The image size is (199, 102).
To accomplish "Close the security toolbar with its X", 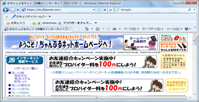I will [x=7, y=17].
